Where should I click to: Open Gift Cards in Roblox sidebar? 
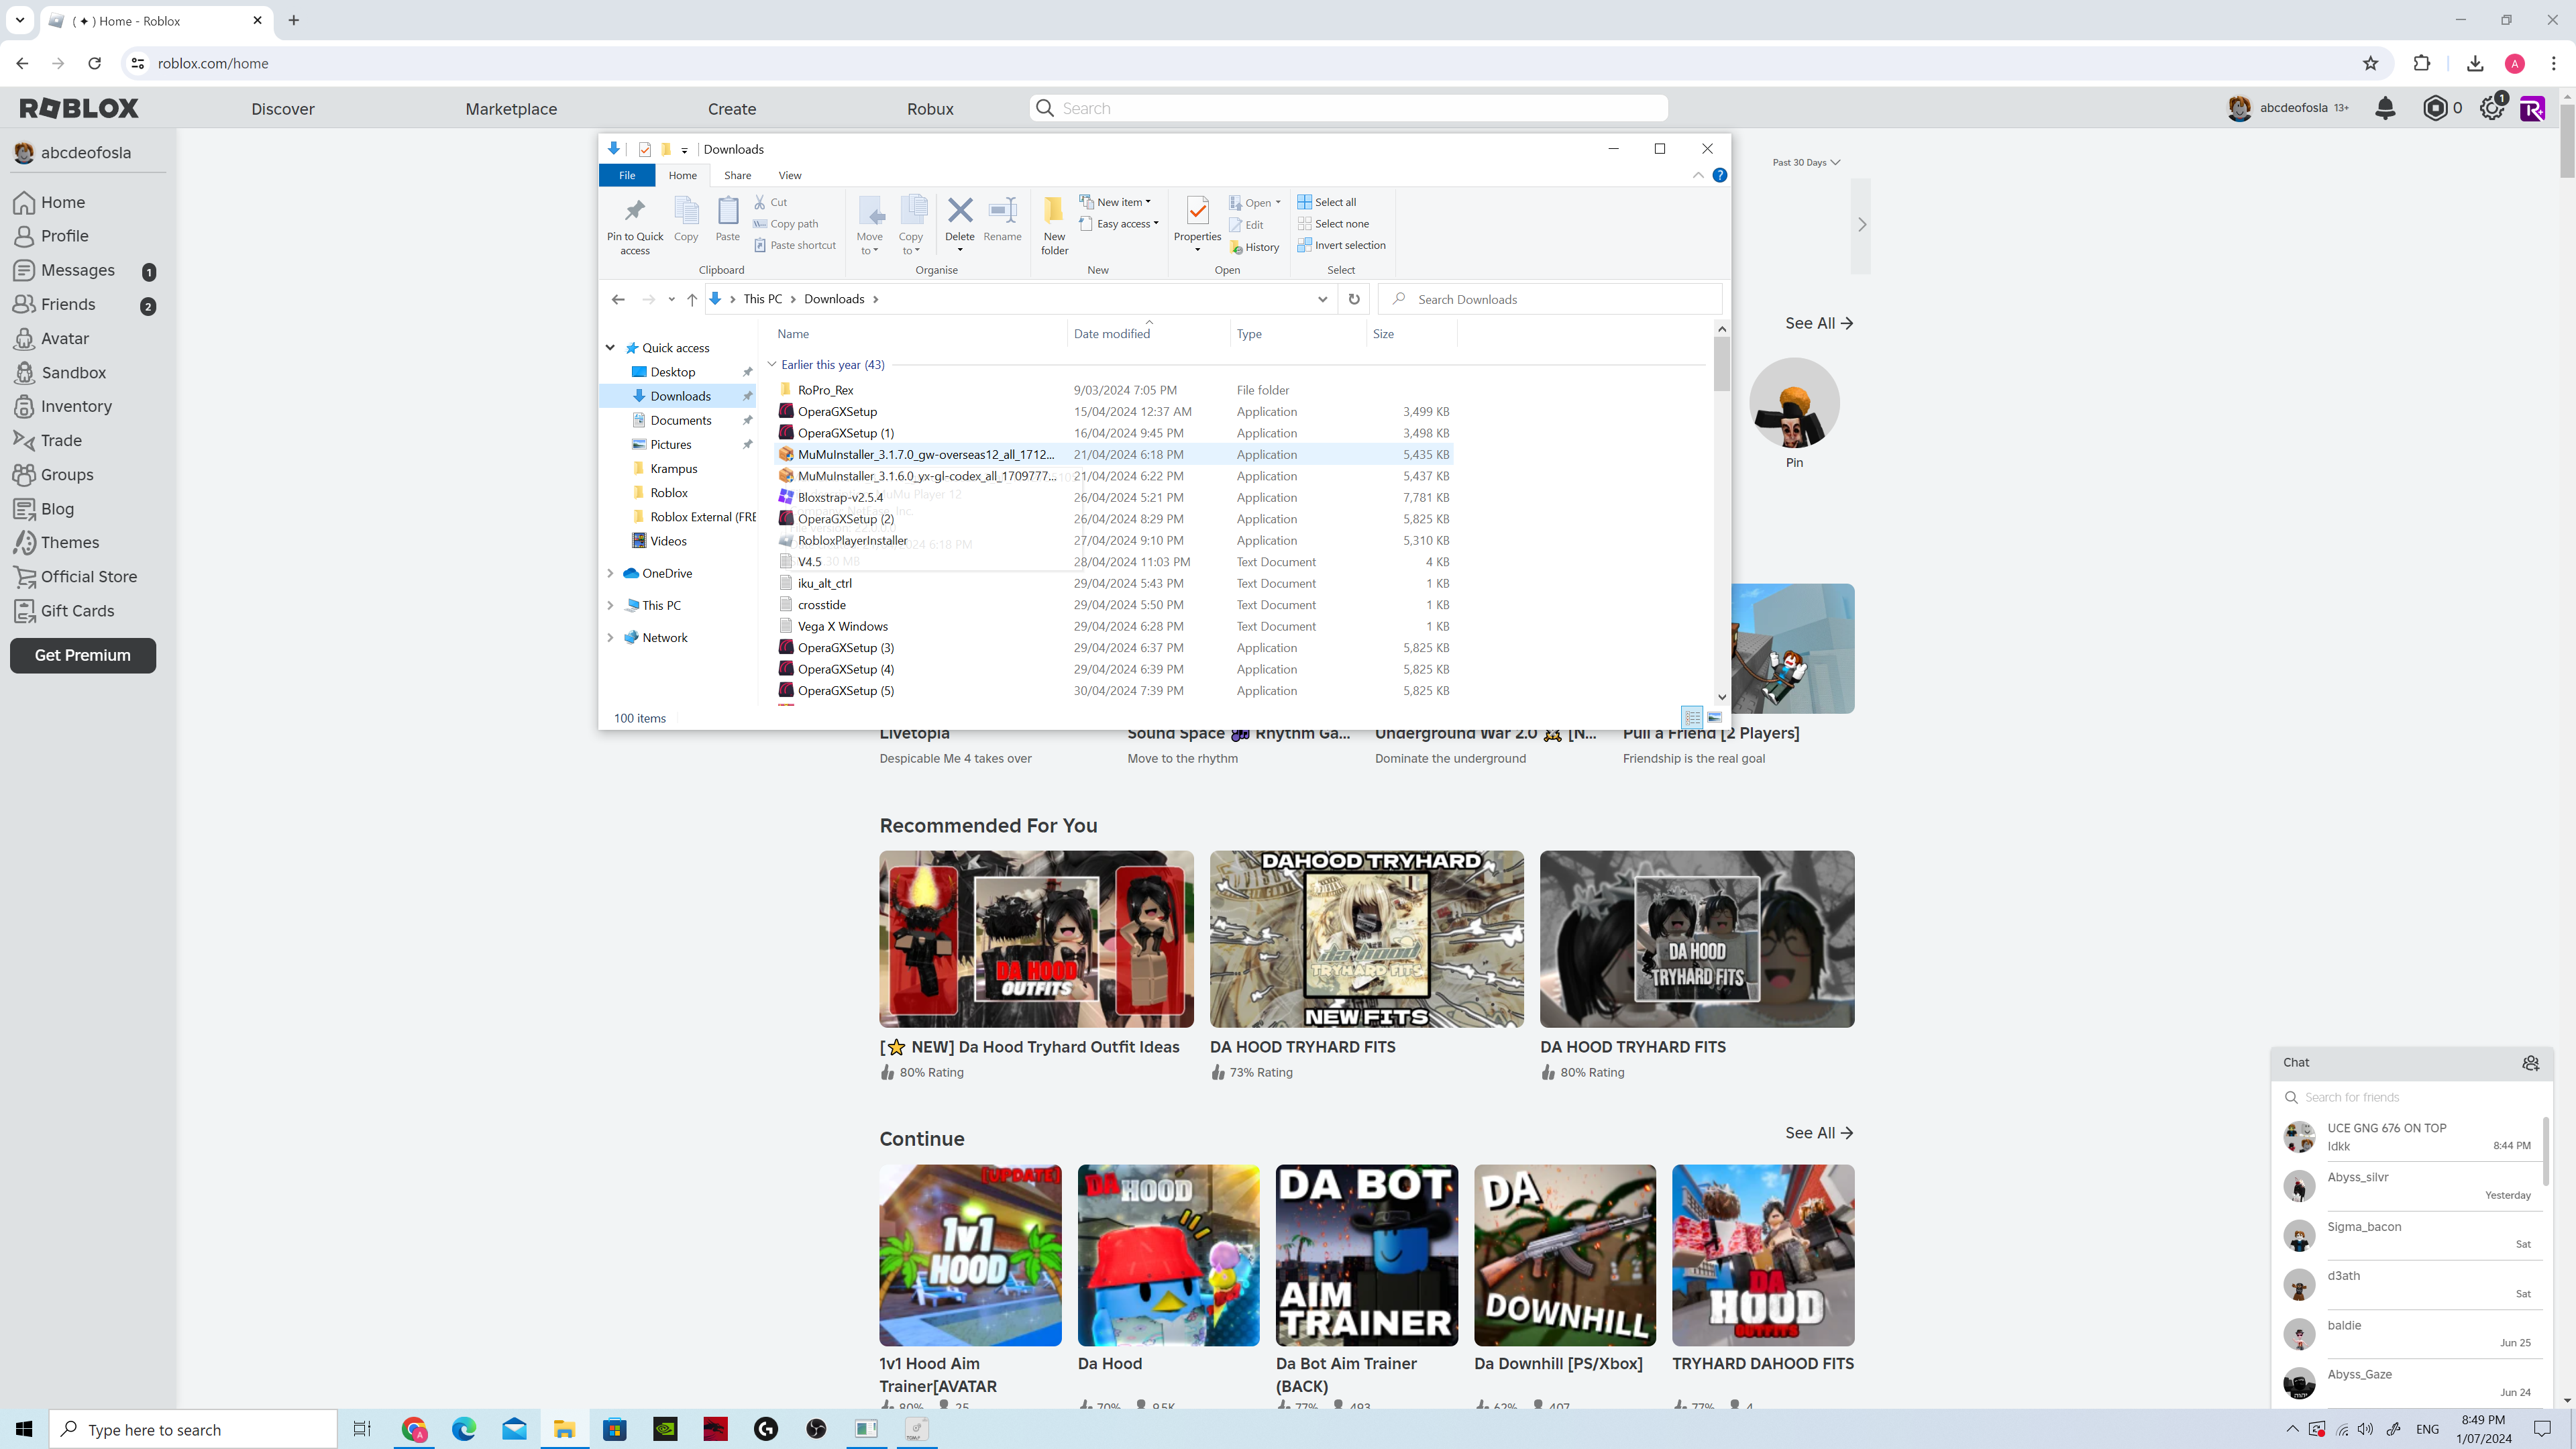(x=77, y=611)
